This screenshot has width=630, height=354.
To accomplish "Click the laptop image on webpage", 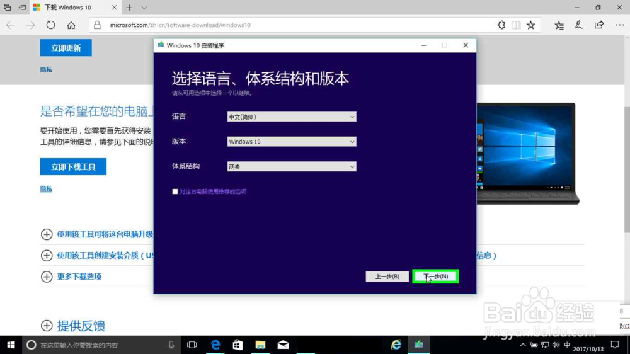I will point(528,154).
